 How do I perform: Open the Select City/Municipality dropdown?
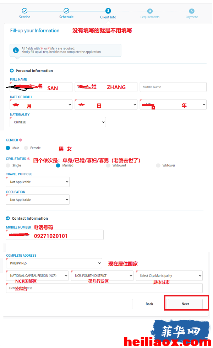pyautogui.click(x=169, y=275)
